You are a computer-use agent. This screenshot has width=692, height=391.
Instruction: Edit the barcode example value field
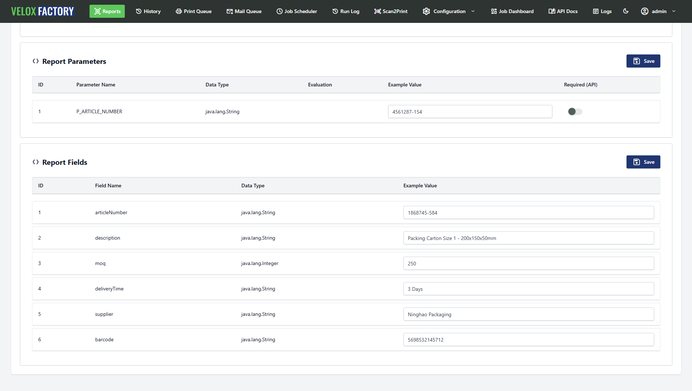coord(529,339)
